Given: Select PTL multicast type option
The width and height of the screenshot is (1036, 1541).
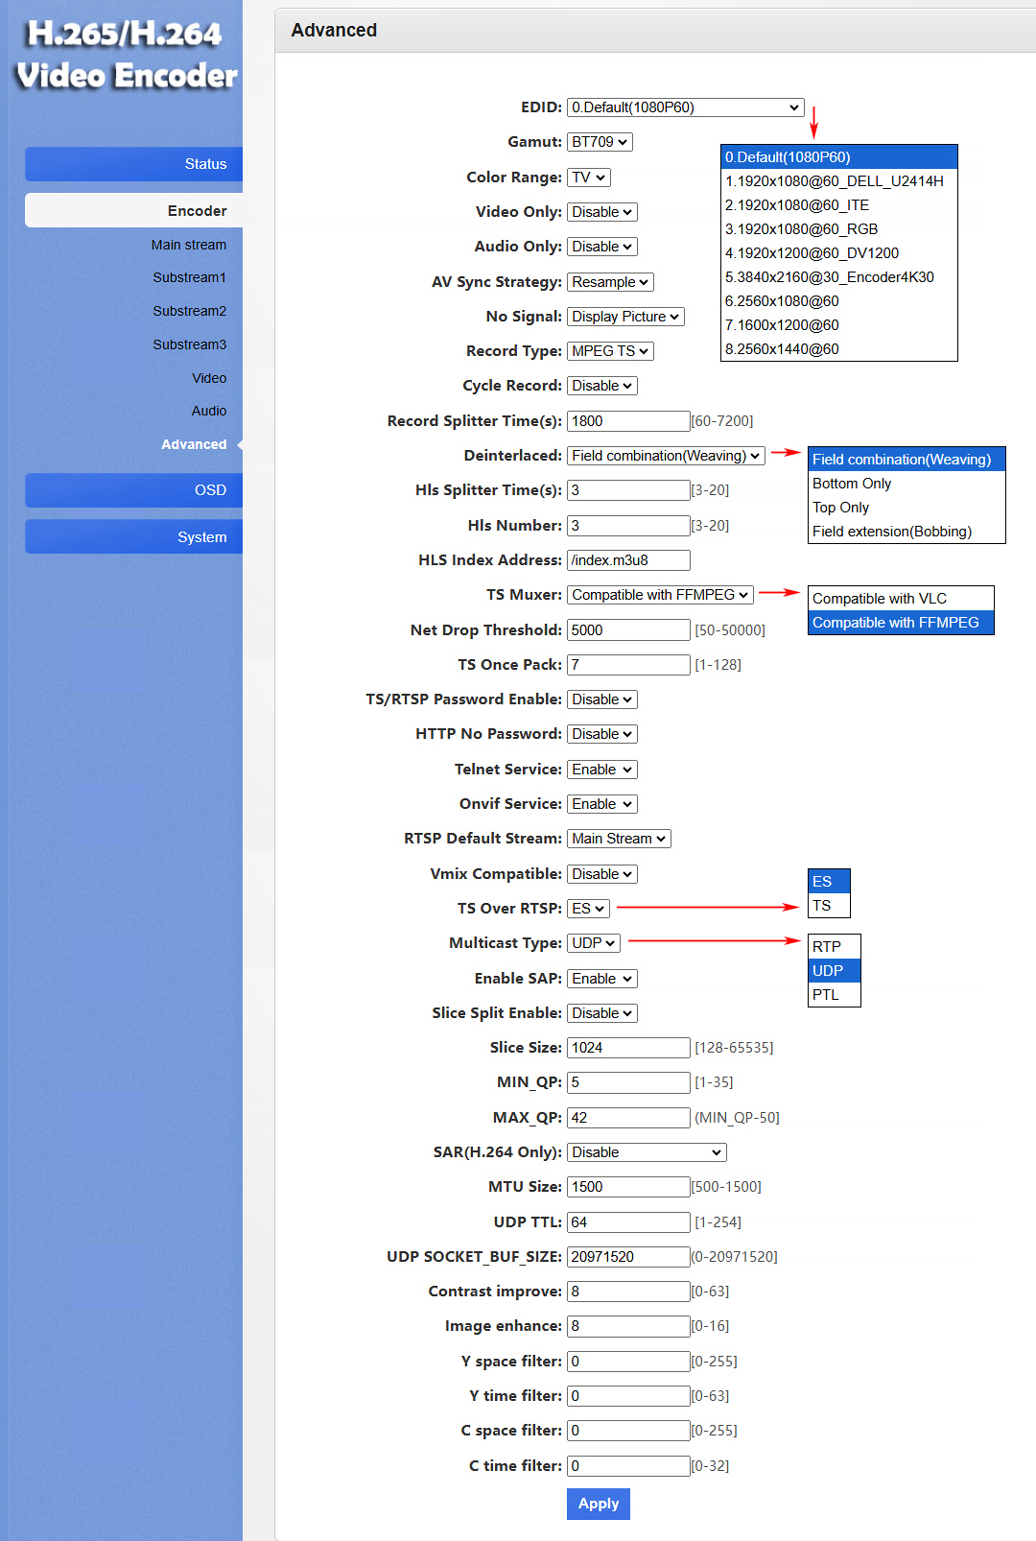Looking at the screenshot, I should pyautogui.click(x=835, y=995).
